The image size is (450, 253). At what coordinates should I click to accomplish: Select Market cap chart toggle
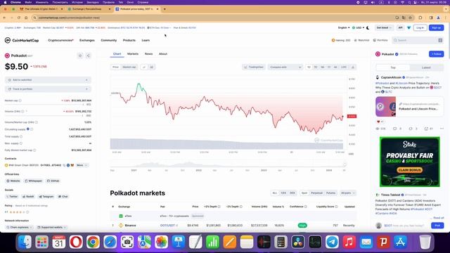pos(129,67)
